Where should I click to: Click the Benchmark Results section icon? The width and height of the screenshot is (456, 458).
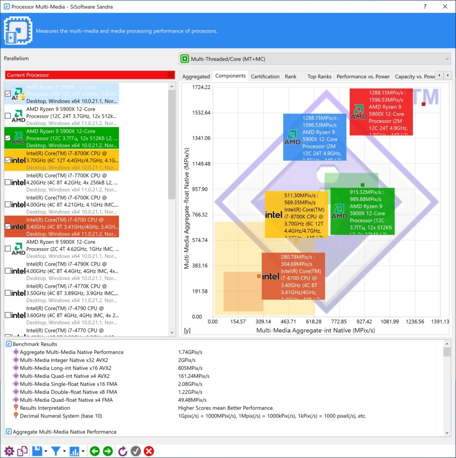pyautogui.click(x=9, y=344)
